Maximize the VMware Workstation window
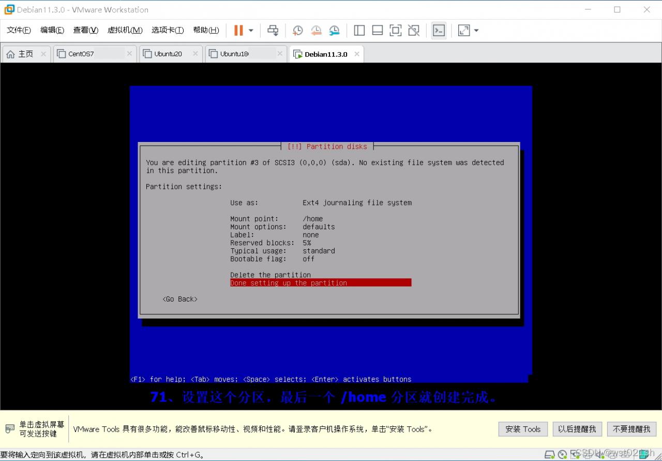This screenshot has height=461, width=662. tap(617, 10)
